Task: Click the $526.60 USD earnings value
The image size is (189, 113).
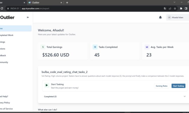Action: [x=56, y=55]
